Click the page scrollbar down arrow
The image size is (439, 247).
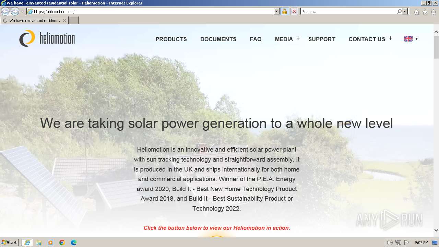click(x=436, y=230)
